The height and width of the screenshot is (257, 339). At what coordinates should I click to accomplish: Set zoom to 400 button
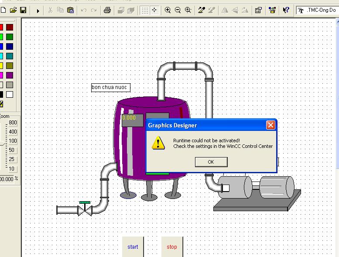point(13,132)
